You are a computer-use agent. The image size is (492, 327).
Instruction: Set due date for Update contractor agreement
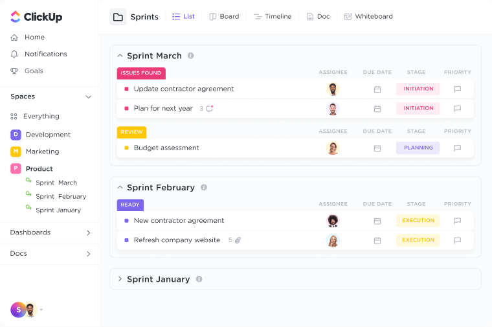tap(377, 89)
